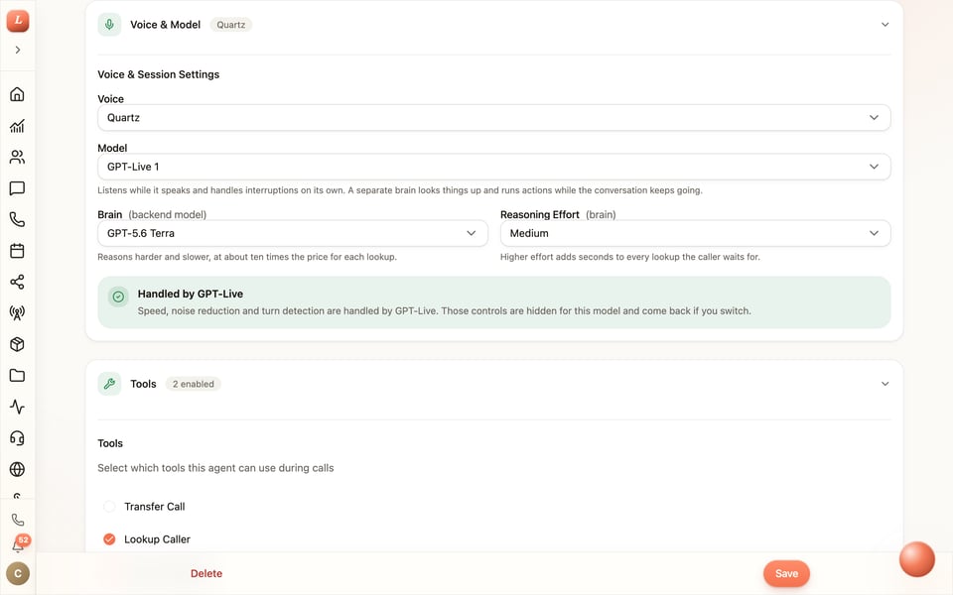Open the calendar icon in sidebar

17,251
